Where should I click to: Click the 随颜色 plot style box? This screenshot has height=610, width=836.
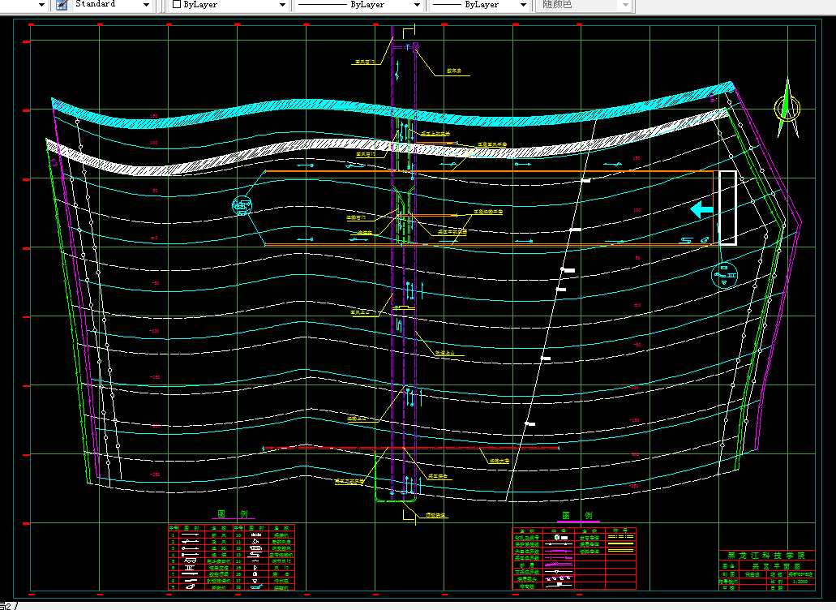585,5
